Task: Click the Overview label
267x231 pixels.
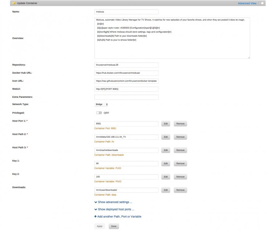Action: tap(18, 38)
